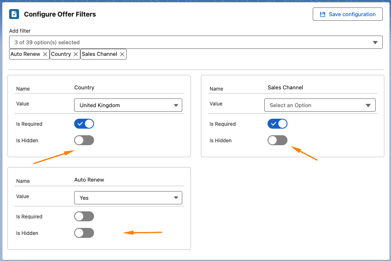The width and height of the screenshot is (391, 261).
Task: Remove the Country filter pill
Action: (x=76, y=54)
